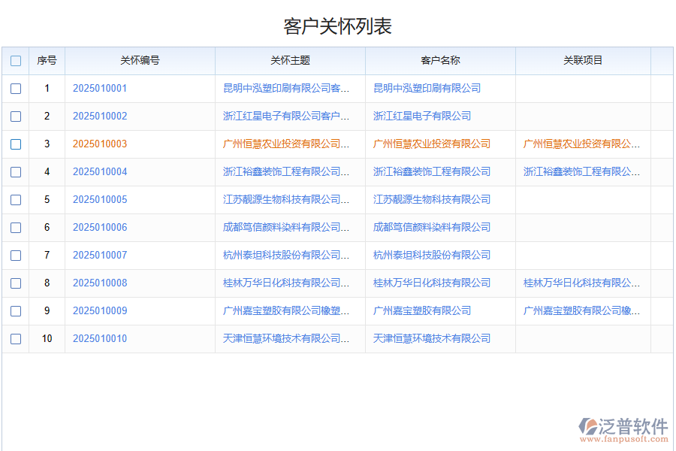Check the checkbox for row 10
Viewport: 676px width, 451px height.
(16, 338)
